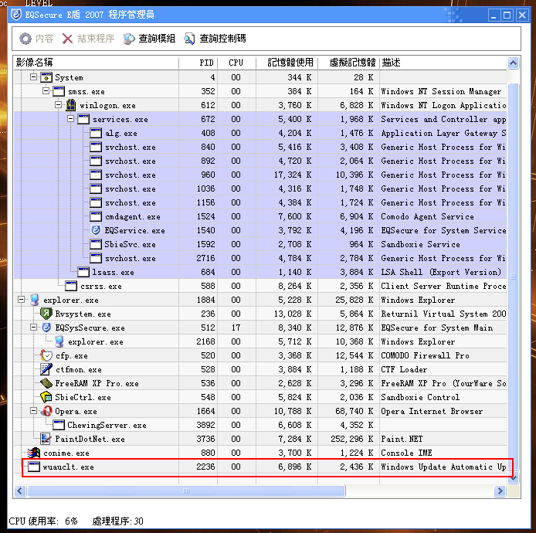Collapse the services.exe tree node
This screenshot has height=533, width=536.
coord(71,119)
